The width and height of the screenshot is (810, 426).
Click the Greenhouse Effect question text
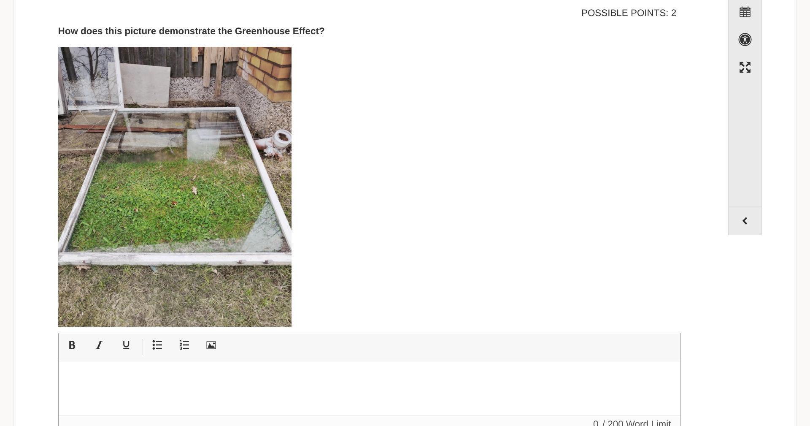(x=191, y=31)
